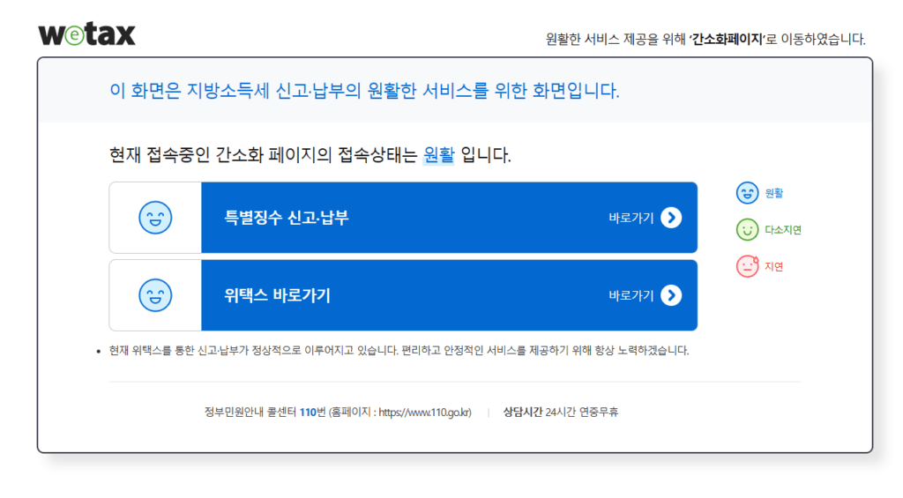Click the 원활 legend label

[x=774, y=193]
